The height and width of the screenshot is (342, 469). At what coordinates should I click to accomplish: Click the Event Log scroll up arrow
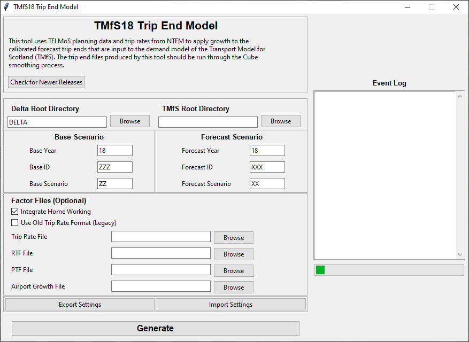pyautogui.click(x=460, y=96)
